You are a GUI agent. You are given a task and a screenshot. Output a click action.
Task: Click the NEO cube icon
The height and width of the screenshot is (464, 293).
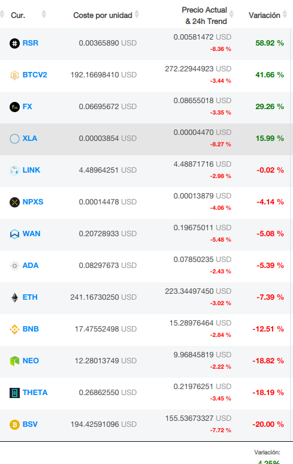click(14, 361)
